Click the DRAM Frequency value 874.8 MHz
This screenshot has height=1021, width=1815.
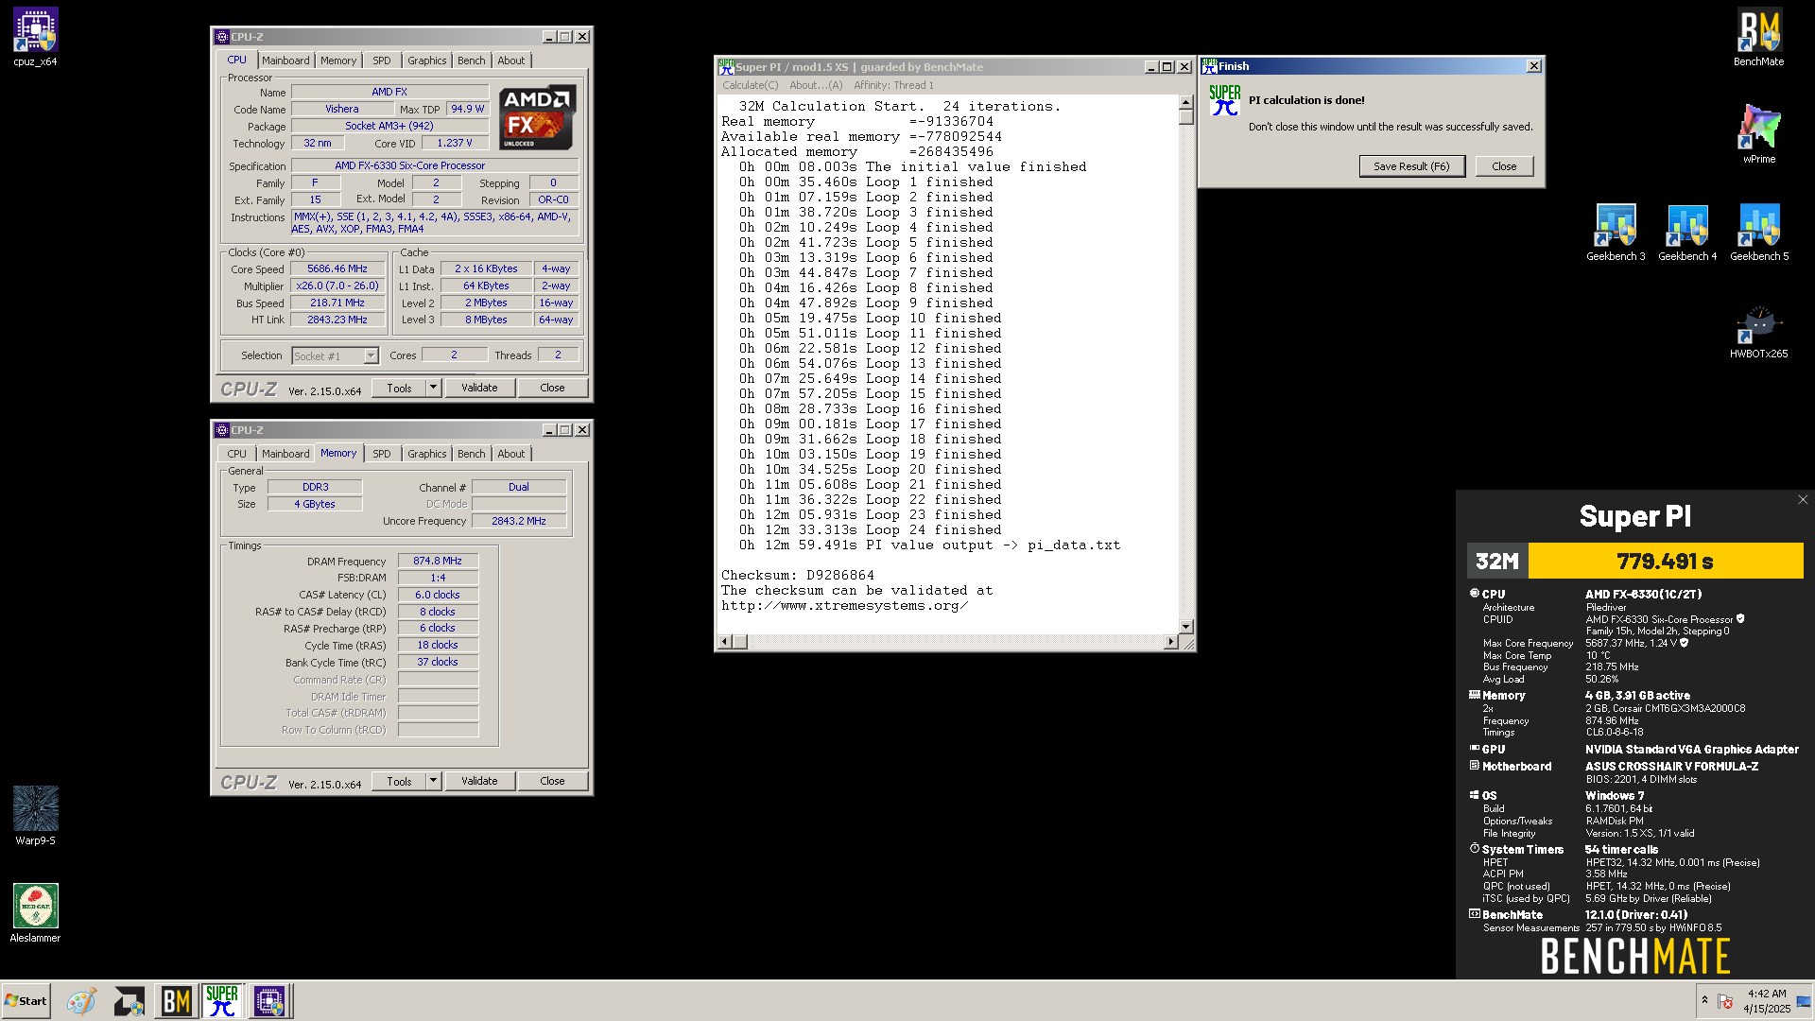click(x=438, y=562)
